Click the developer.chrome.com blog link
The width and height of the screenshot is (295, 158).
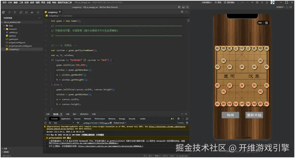point(167,126)
